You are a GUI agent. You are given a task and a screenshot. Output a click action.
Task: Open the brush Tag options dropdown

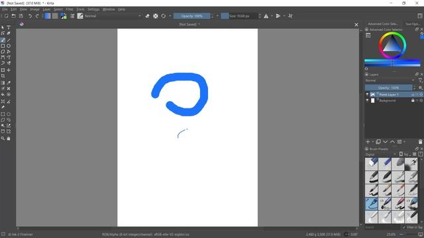point(405,154)
